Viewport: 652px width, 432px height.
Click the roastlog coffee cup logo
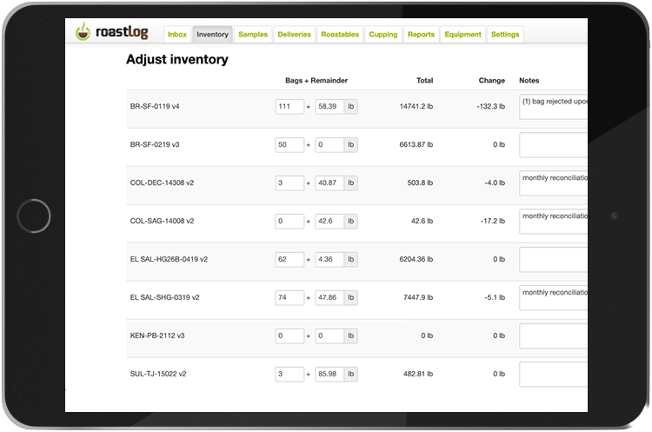[x=83, y=34]
